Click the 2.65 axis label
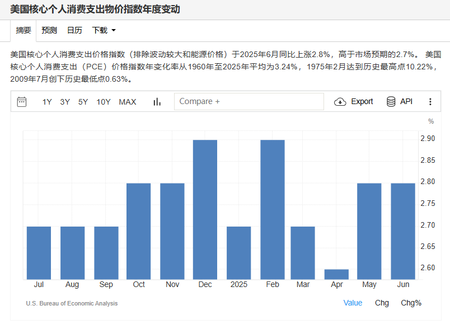 428,246
